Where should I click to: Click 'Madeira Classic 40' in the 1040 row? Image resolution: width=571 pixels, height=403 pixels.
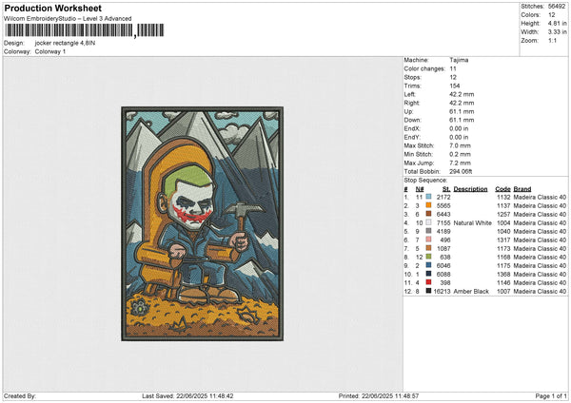click(540, 231)
